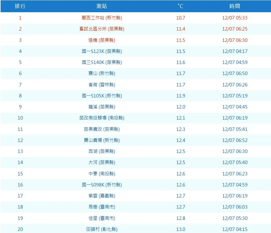Select the row for 紫雲 (嘉義縣)
The height and width of the screenshot is (233, 271).
(x=101, y=196)
